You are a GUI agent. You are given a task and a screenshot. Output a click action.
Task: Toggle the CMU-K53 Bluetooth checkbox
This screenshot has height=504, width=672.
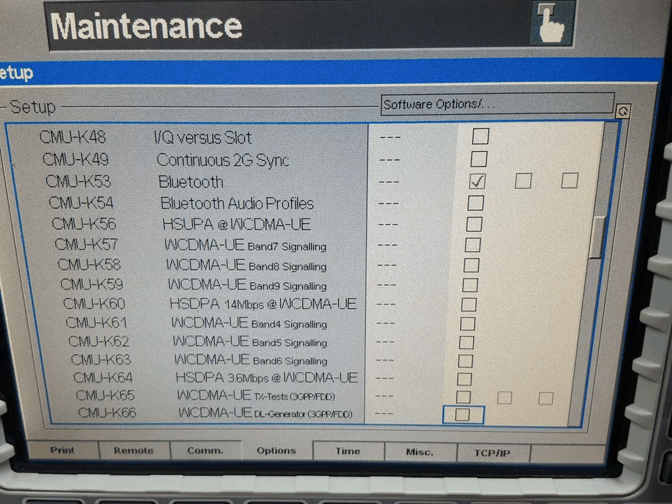[x=477, y=181]
